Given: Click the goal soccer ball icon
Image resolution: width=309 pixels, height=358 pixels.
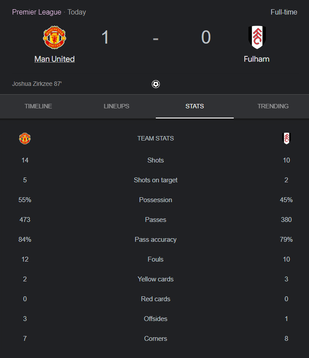Looking at the screenshot, I should pos(156,84).
